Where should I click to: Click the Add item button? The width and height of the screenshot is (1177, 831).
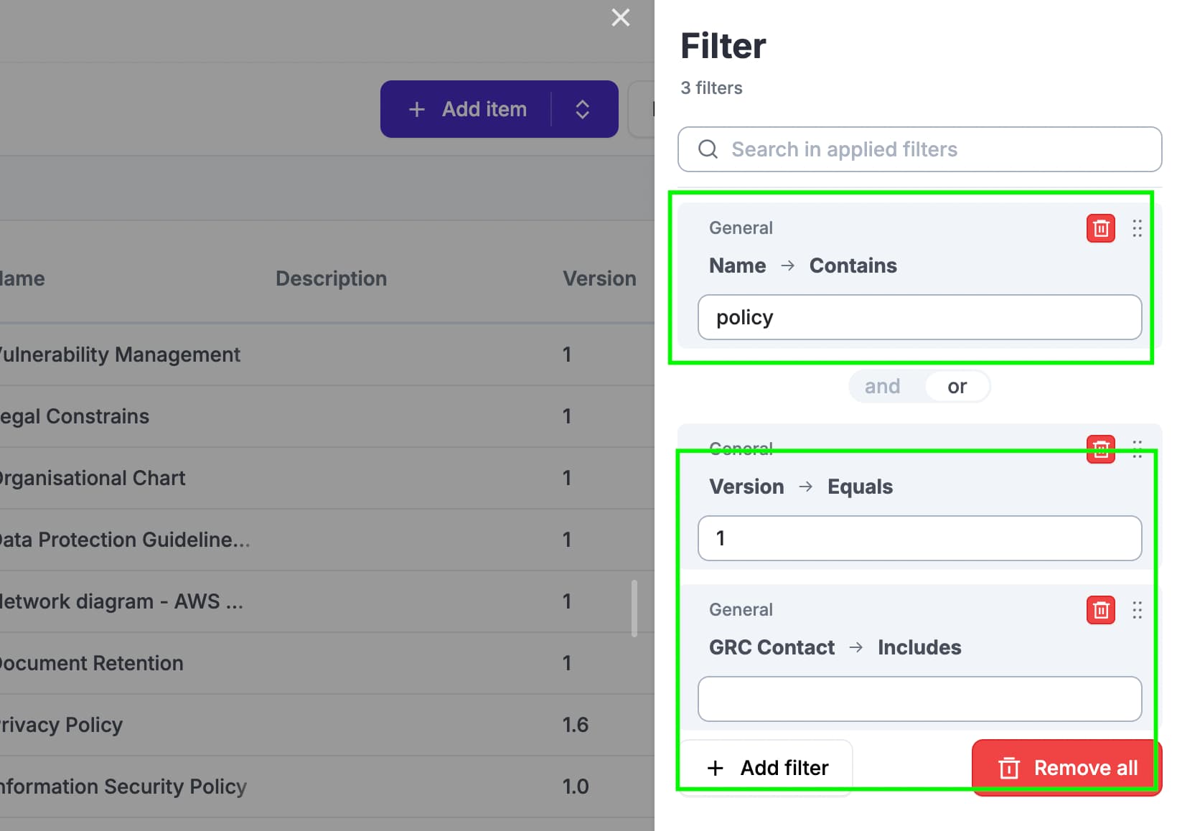(466, 109)
